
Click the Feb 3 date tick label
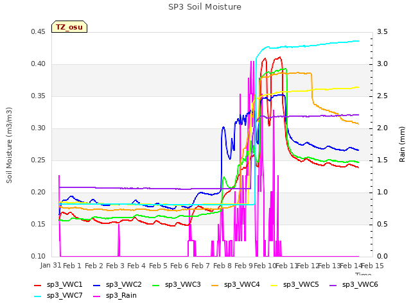(x=115, y=266)
